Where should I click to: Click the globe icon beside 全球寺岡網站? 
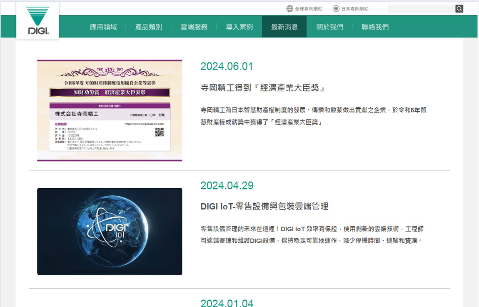(x=289, y=9)
